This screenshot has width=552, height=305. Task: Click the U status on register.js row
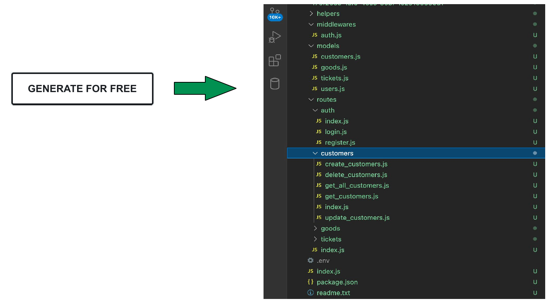point(535,142)
